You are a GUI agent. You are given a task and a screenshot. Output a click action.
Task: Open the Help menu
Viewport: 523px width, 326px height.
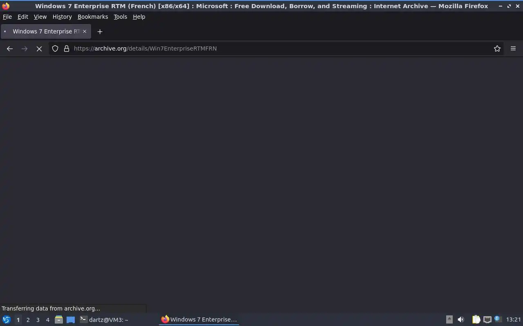139,17
